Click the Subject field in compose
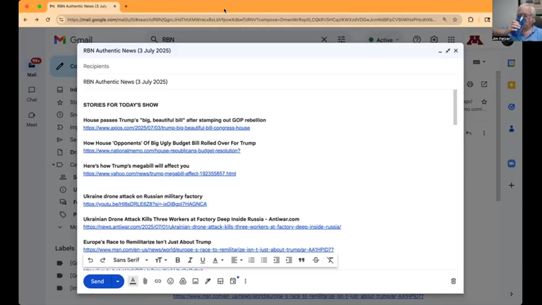The height and width of the screenshot is (305, 542). coord(270,82)
